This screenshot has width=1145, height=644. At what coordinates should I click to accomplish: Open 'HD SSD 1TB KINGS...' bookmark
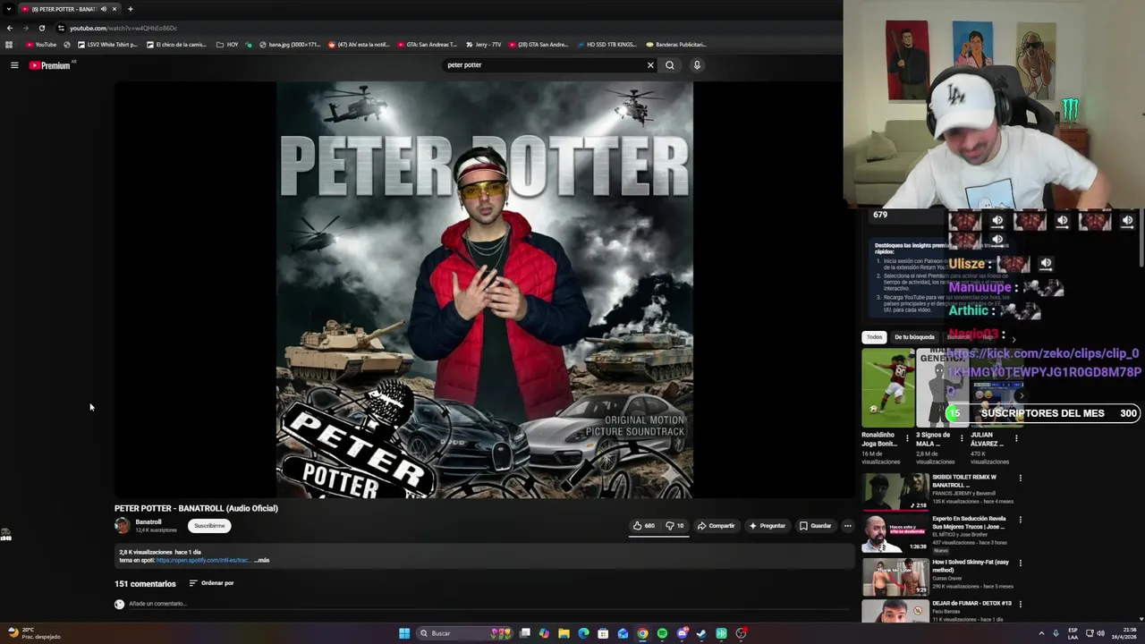606,45
